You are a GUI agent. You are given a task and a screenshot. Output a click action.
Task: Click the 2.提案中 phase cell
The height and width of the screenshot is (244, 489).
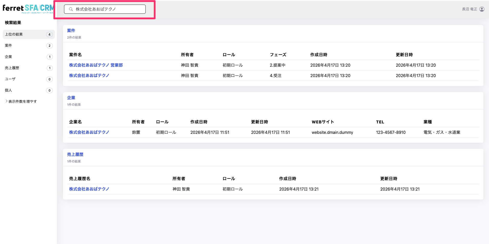tap(278, 65)
